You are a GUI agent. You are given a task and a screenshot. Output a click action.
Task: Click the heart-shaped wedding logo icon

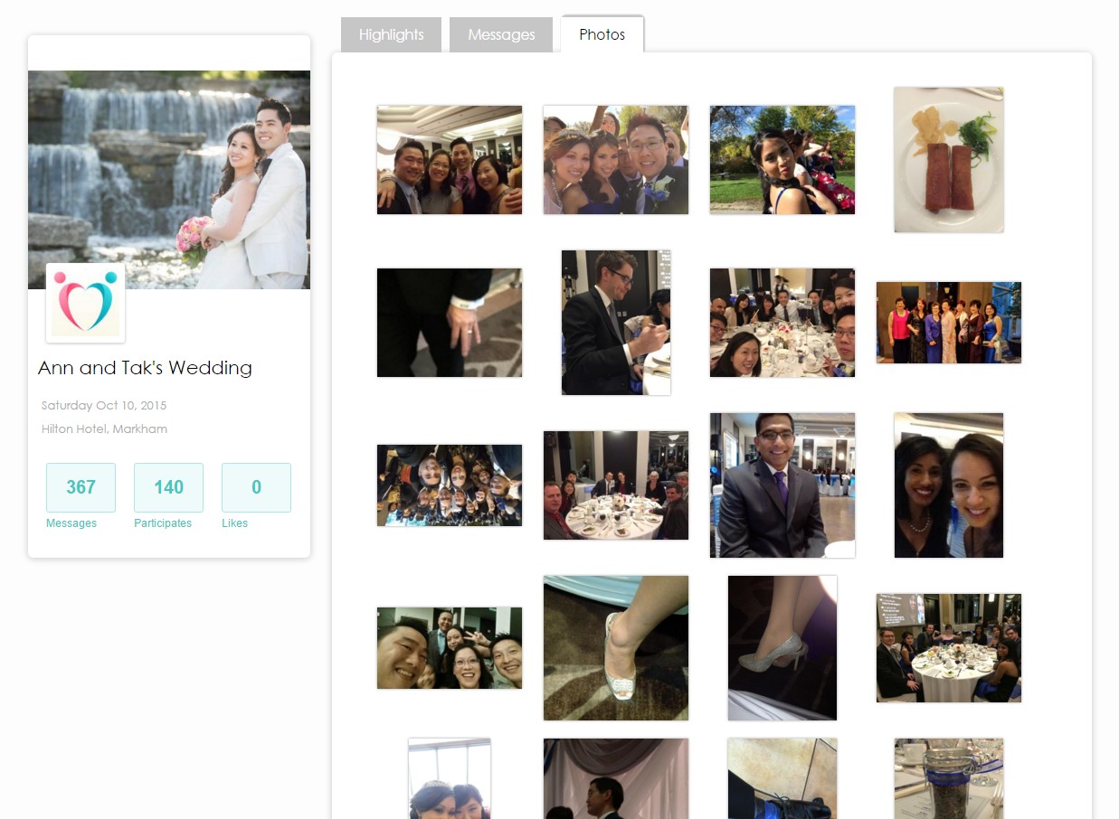(85, 303)
